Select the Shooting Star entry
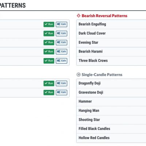 [x=111, y=120]
